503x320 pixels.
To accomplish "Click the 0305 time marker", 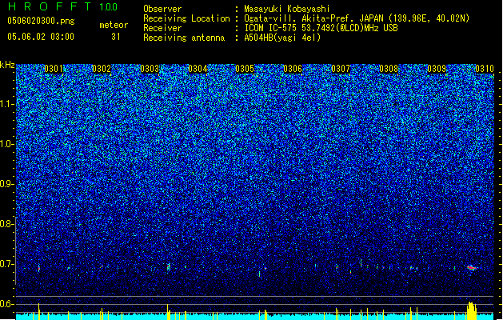I will click(x=245, y=69).
